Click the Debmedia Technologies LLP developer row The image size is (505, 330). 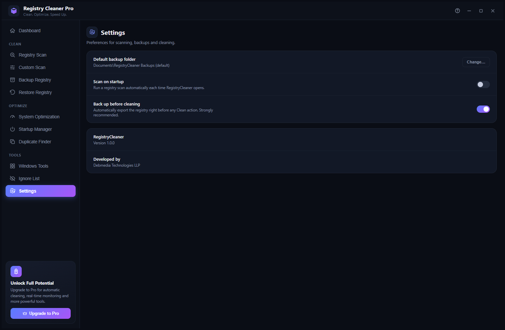coord(291,162)
